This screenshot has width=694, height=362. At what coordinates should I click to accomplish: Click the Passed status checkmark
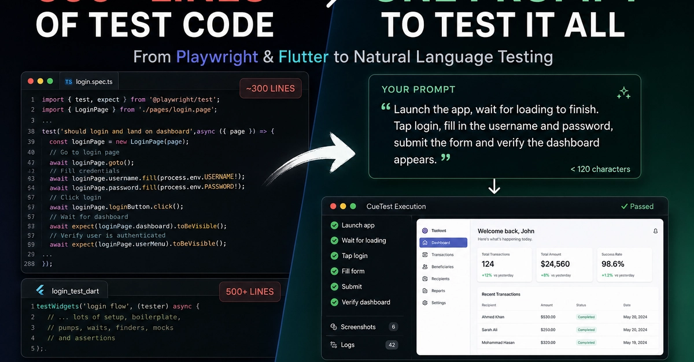coord(624,206)
